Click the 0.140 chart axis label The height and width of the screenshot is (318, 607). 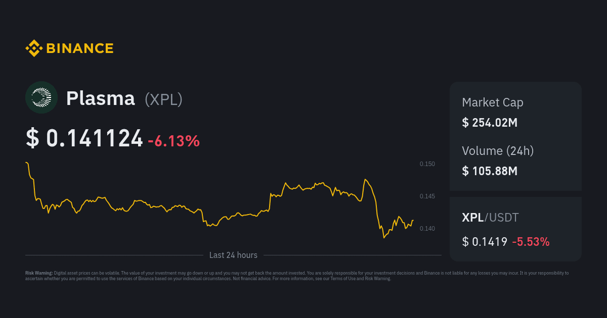pos(427,229)
